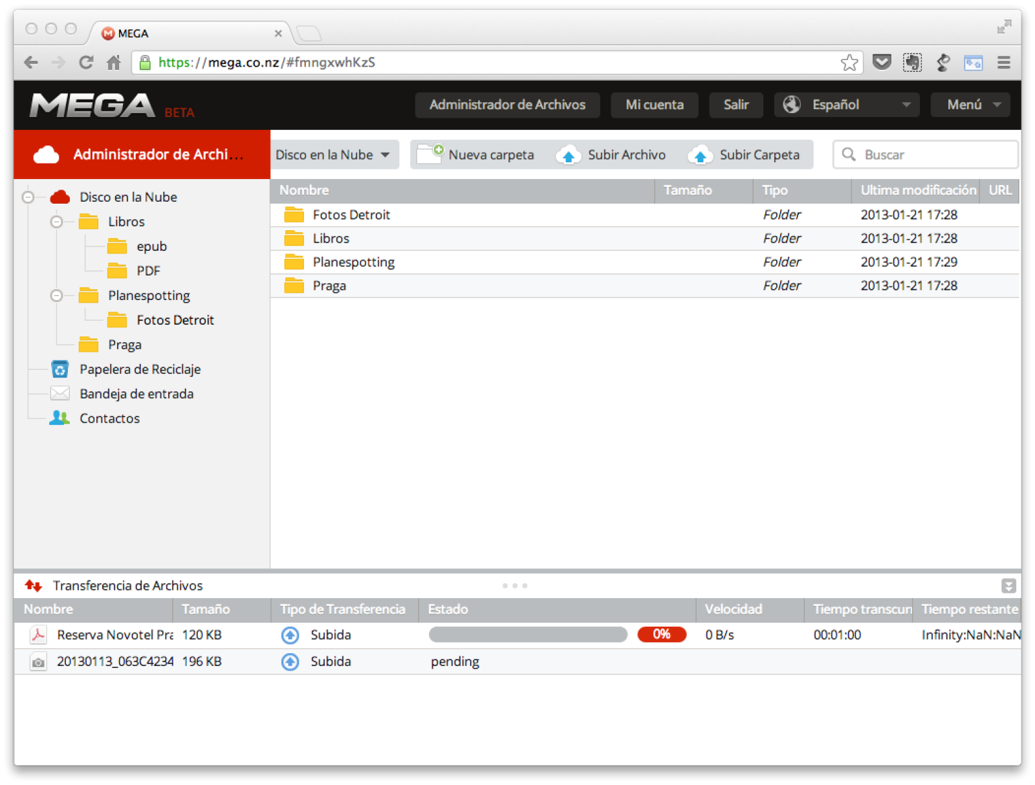Expand the Menú dropdown

tap(970, 105)
